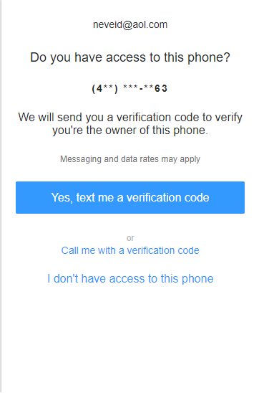
Task: Choose 'Call me with a verification code'
Action: pos(130,250)
